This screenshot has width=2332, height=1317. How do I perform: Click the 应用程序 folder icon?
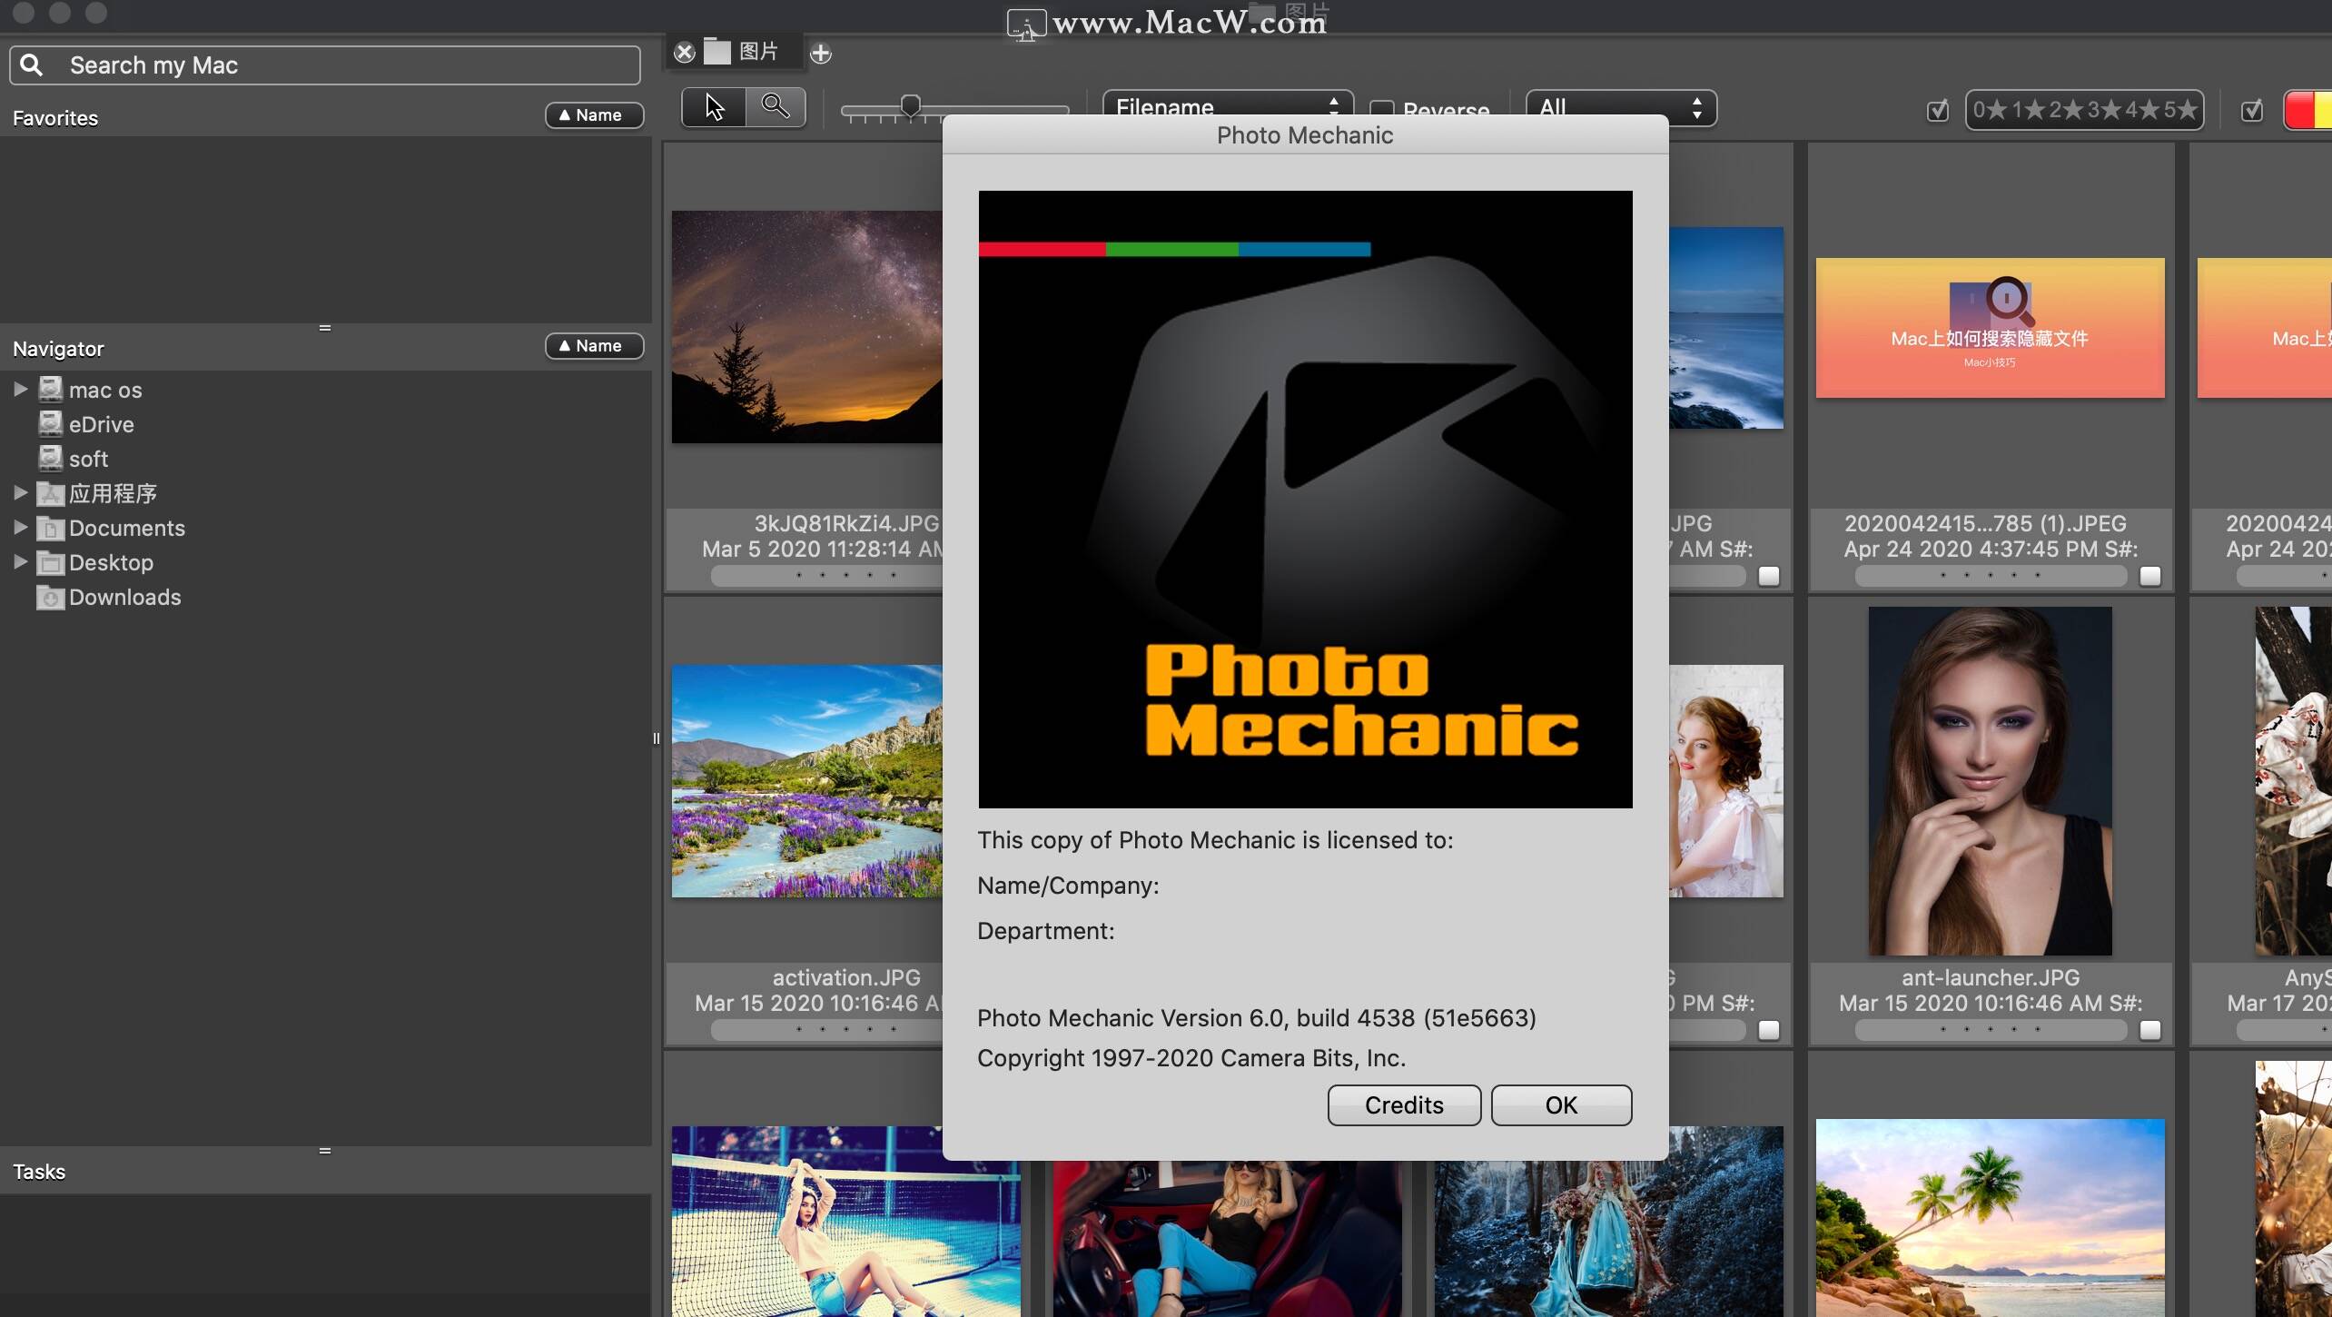[x=51, y=493]
